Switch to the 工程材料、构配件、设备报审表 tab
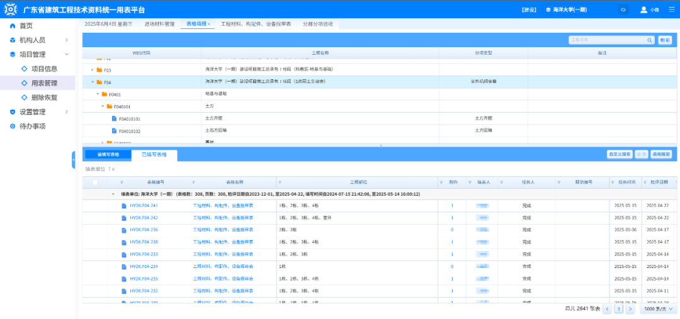This screenshot has width=680, height=319. pos(256,25)
